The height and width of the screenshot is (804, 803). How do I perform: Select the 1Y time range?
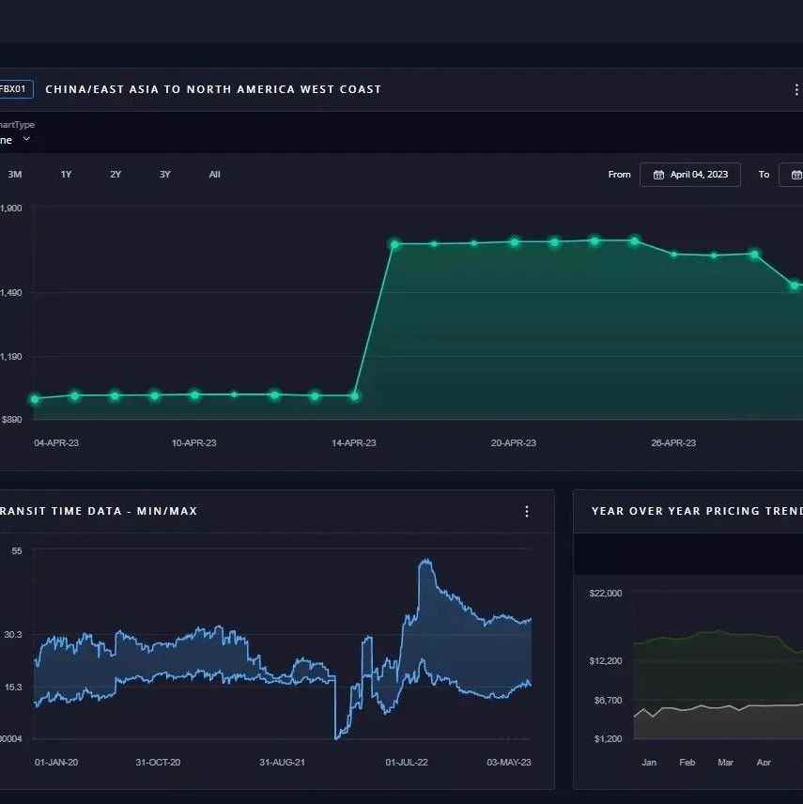[66, 175]
